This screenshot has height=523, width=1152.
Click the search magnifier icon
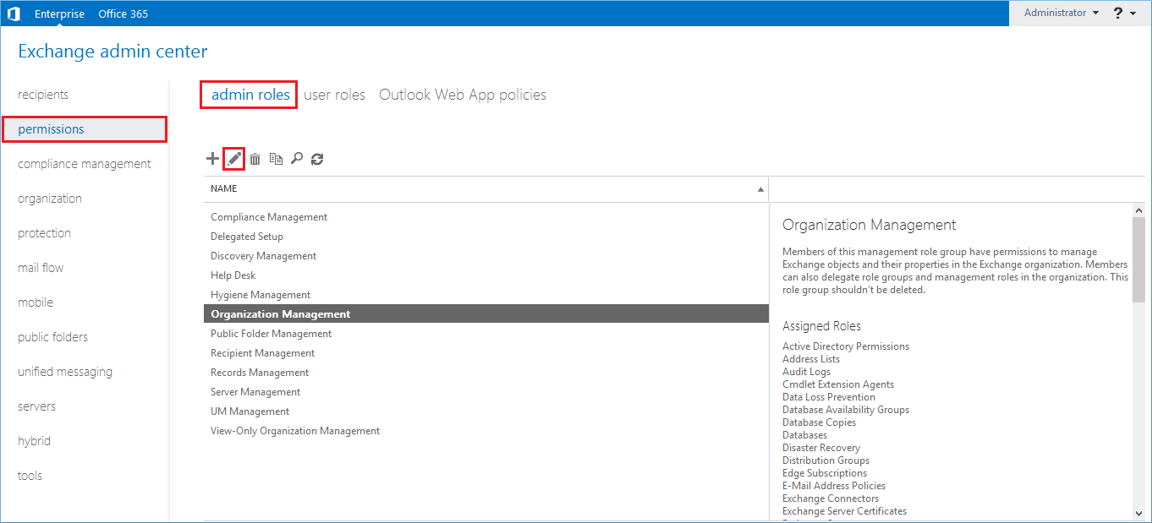296,159
